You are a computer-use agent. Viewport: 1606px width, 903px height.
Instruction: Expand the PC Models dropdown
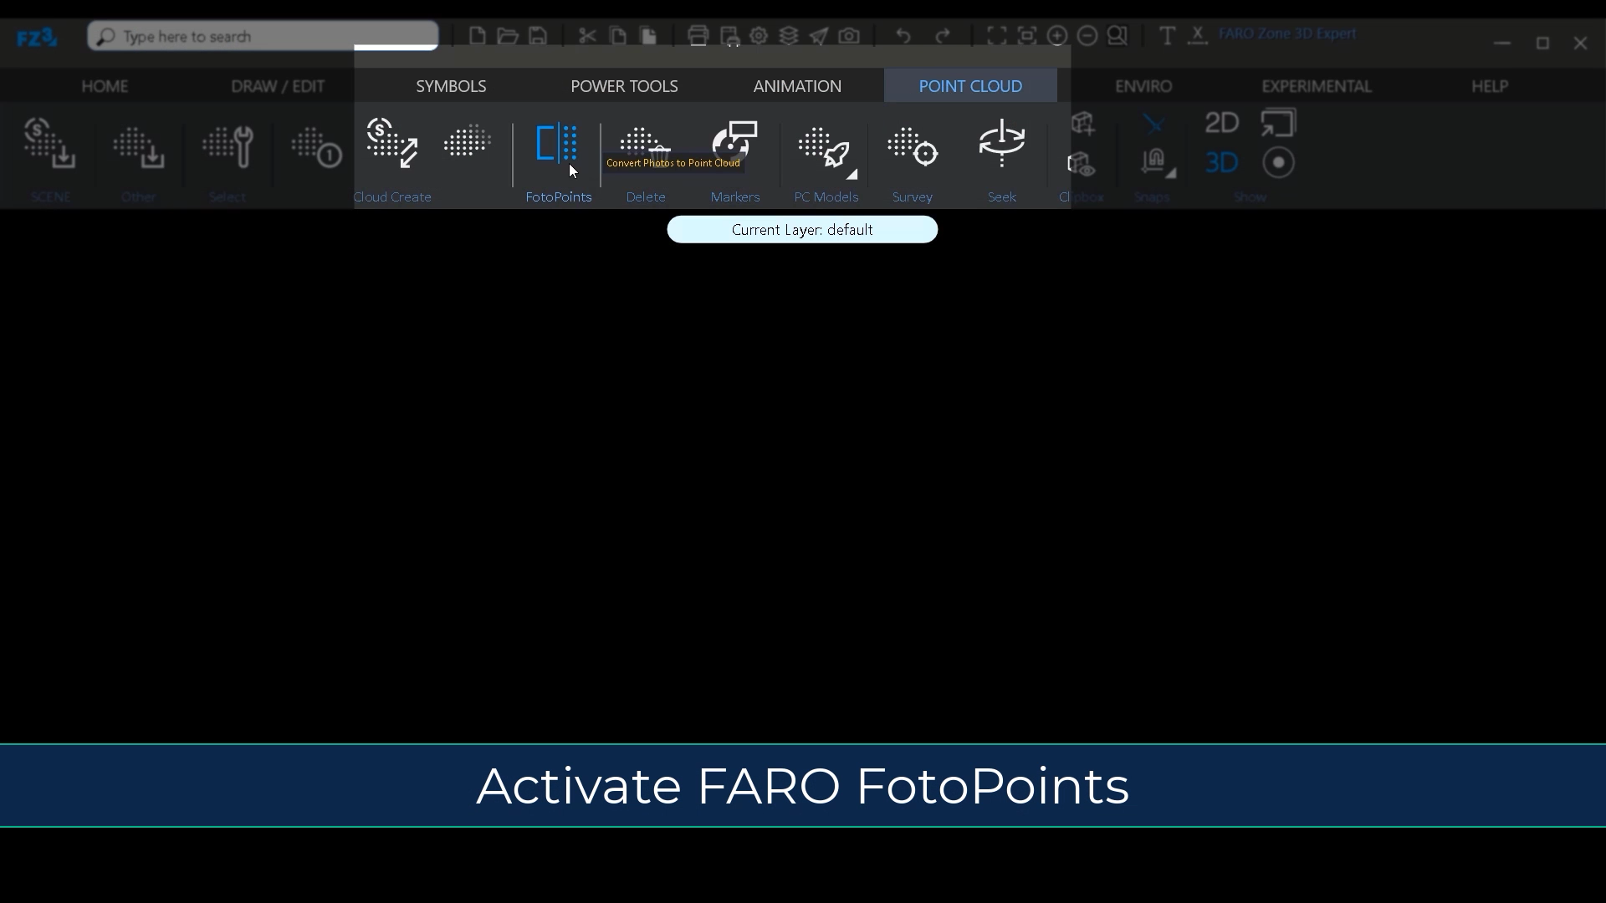(x=851, y=174)
